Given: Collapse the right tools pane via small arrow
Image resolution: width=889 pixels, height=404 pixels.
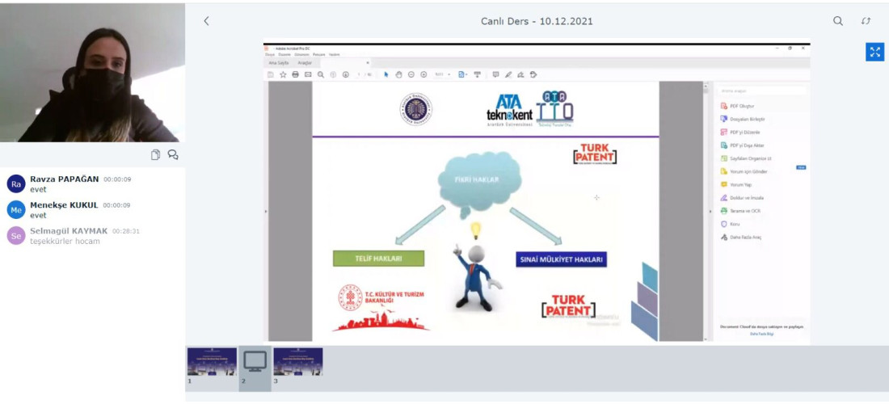Looking at the screenshot, I should point(710,212).
